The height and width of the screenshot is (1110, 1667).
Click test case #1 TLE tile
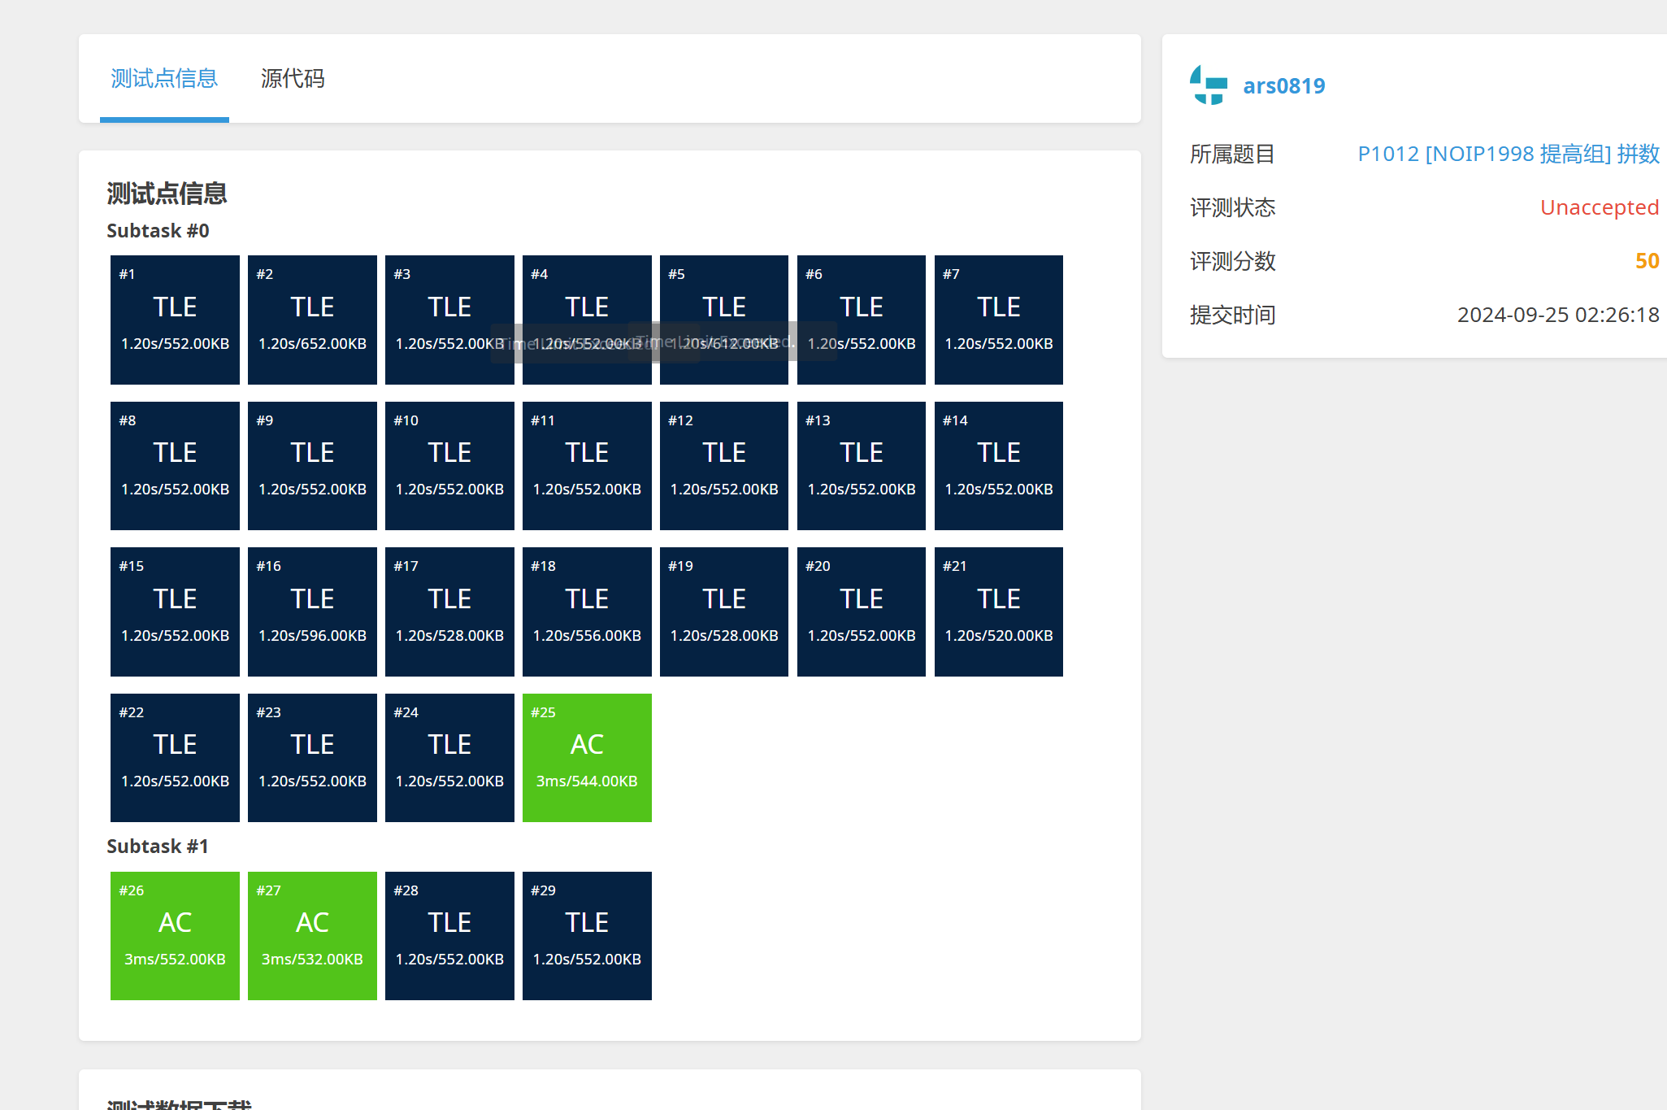tap(175, 320)
